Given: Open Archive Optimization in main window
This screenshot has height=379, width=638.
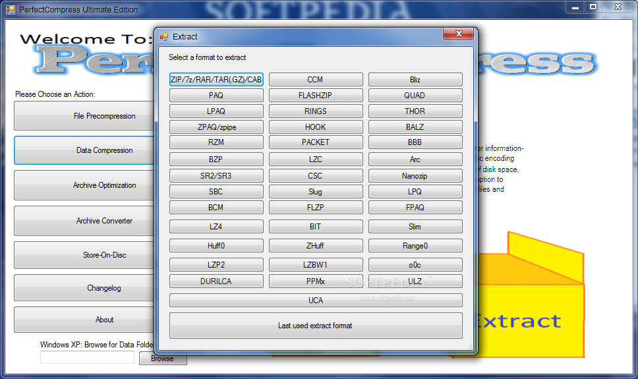Looking at the screenshot, I should pyautogui.click(x=84, y=185).
